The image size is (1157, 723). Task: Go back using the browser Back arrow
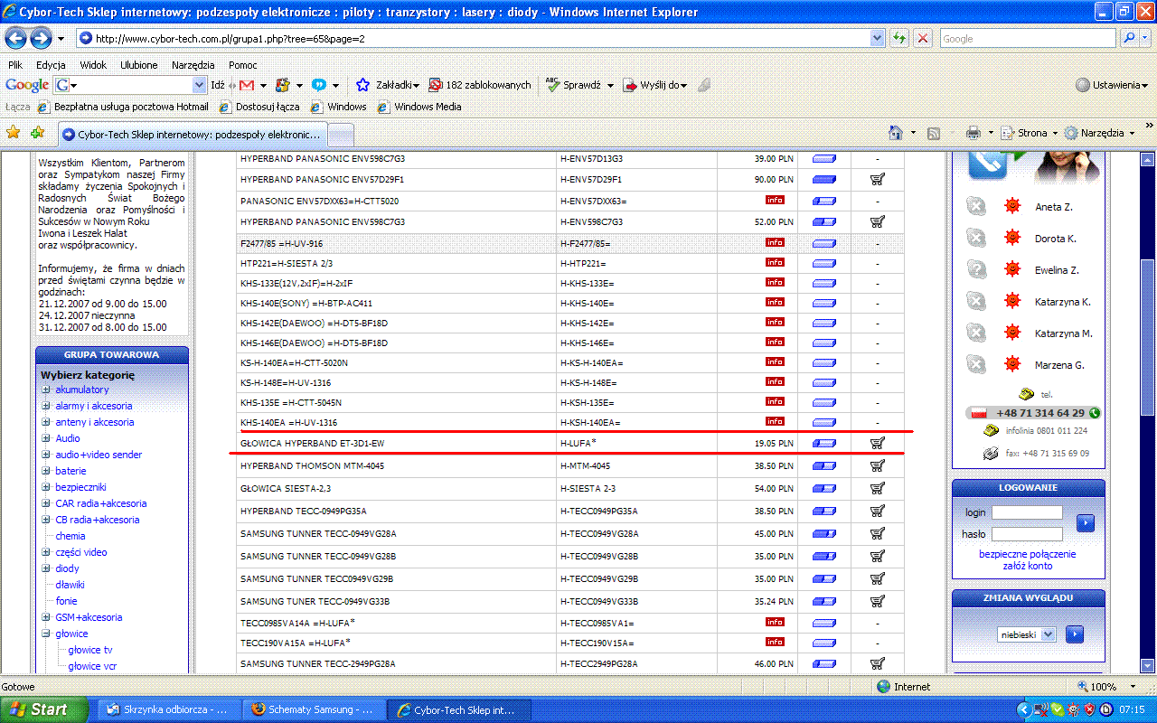point(16,39)
